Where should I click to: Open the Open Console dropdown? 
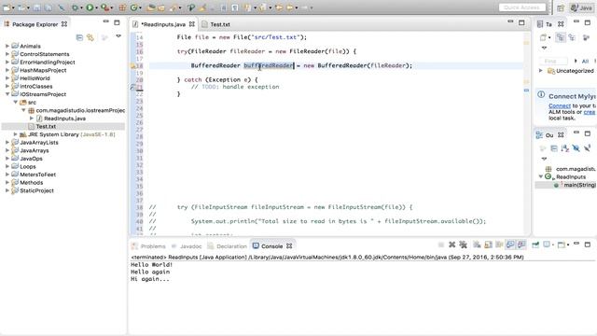(568, 245)
